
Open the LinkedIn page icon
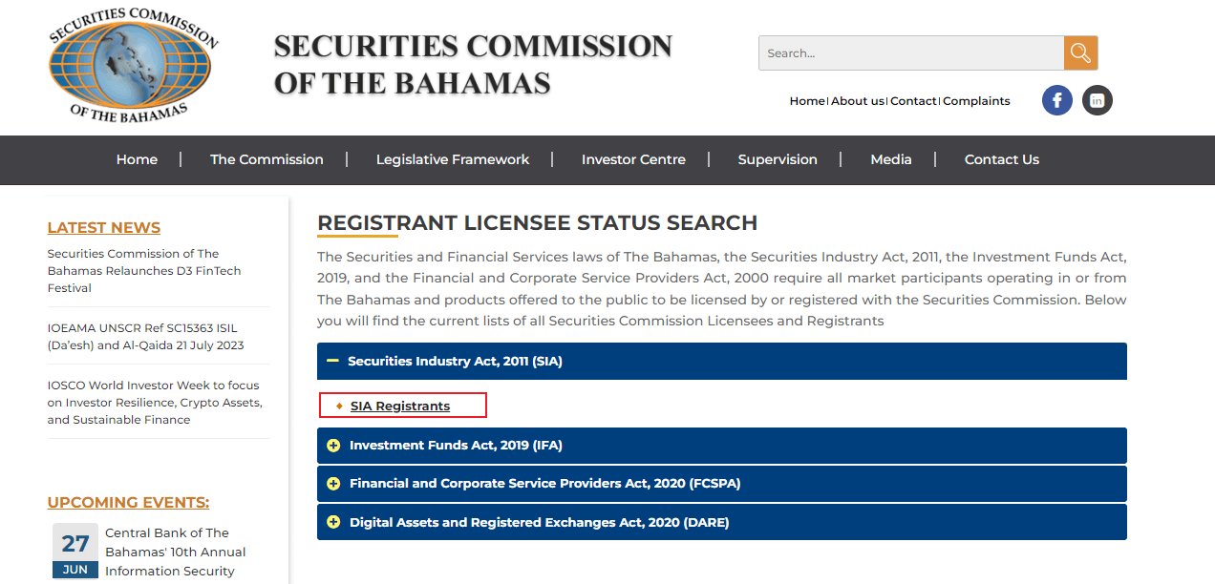(x=1097, y=100)
